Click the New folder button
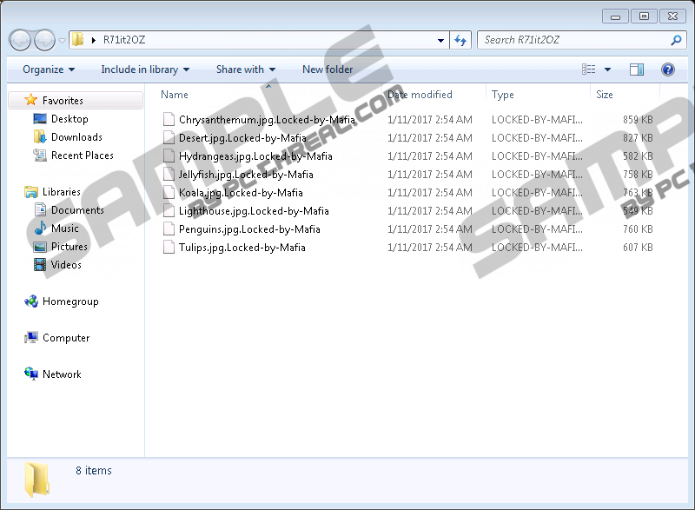The width and height of the screenshot is (695, 510). pyautogui.click(x=328, y=70)
